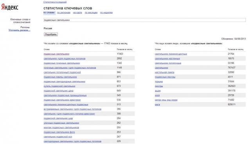Viewport: 252px width, 144px height.
Task: Open the подвесные светильники result link
Action: pyautogui.click(x=56, y=54)
